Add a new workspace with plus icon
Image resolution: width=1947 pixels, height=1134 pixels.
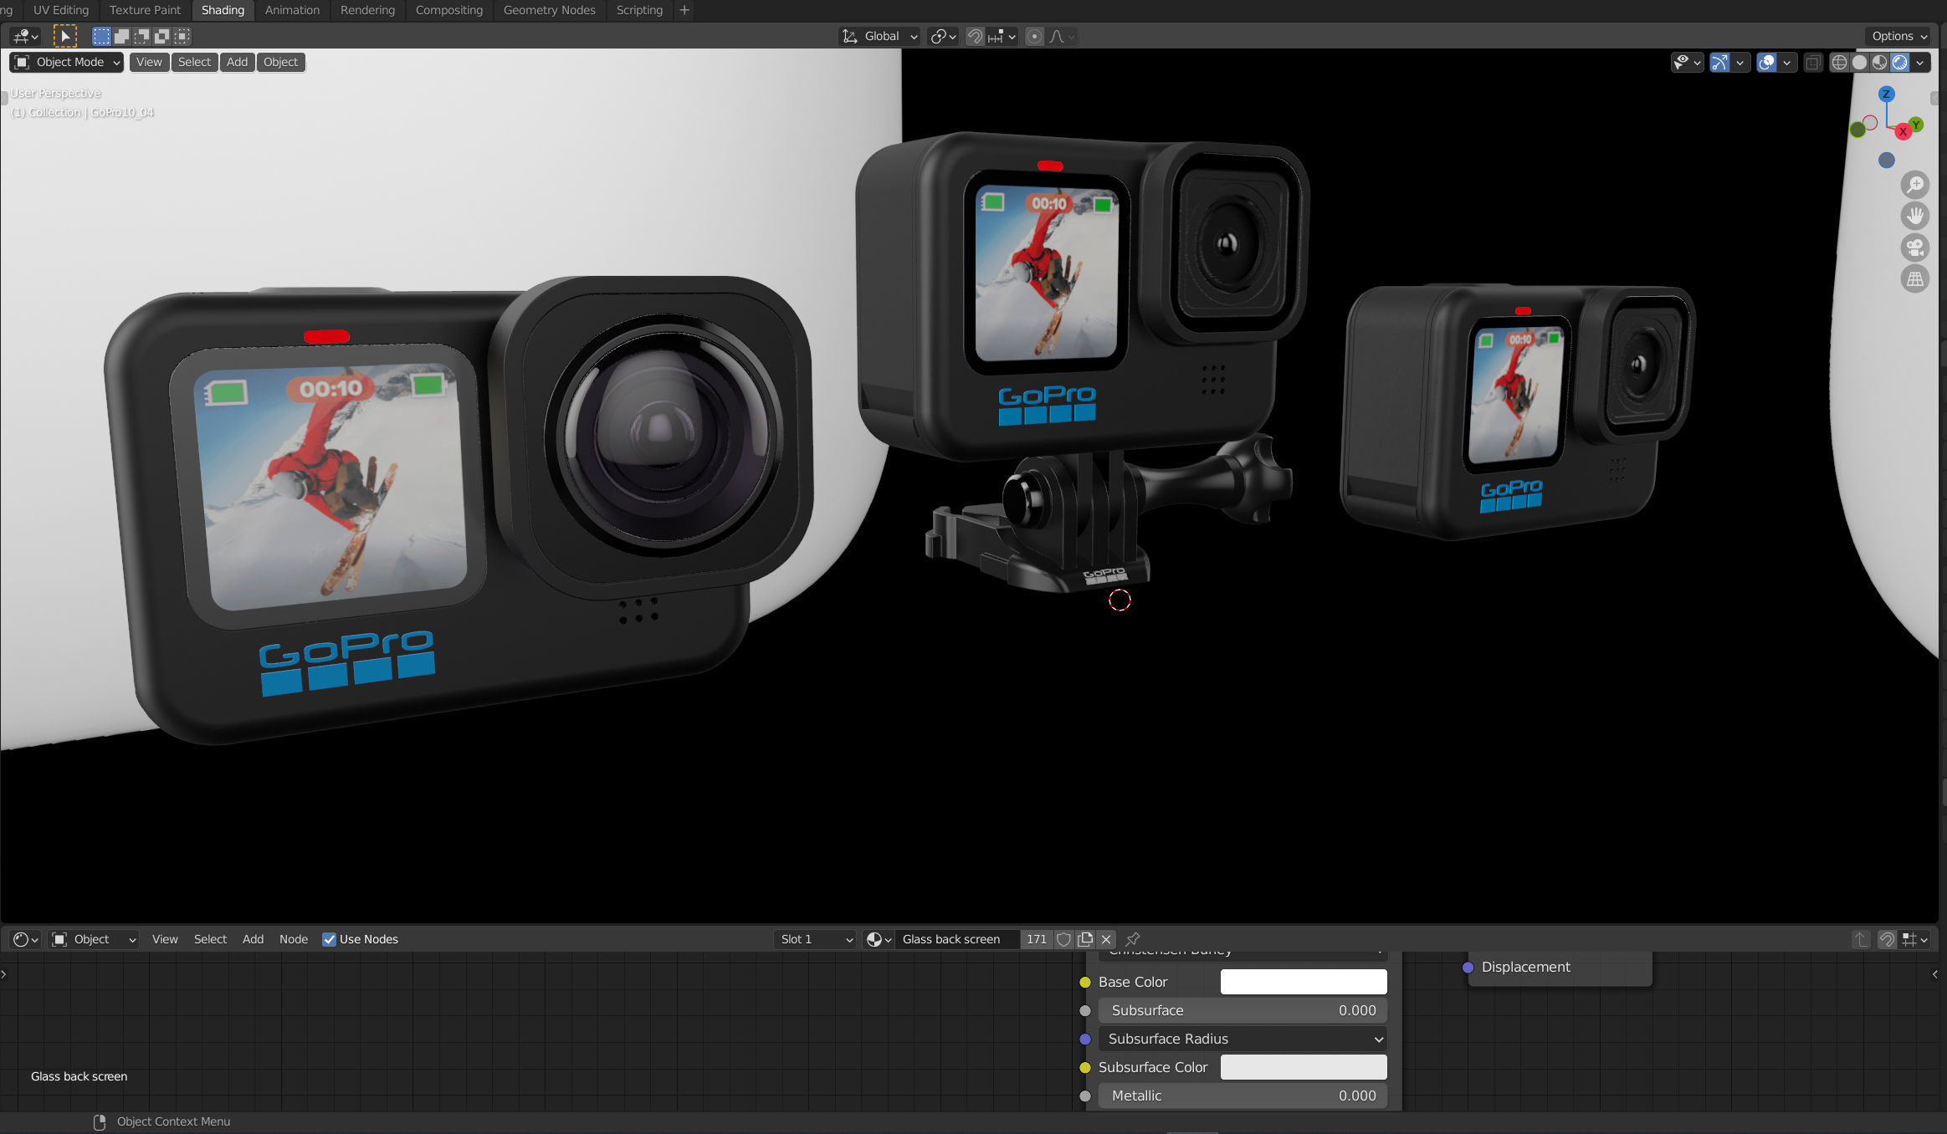tap(684, 10)
